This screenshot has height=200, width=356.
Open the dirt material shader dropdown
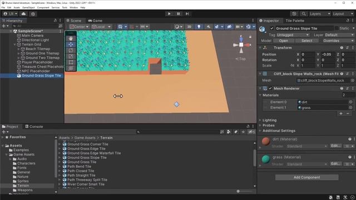pyautogui.click(x=306, y=146)
